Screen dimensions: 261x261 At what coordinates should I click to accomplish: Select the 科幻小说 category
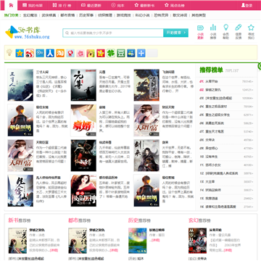click(x=142, y=15)
